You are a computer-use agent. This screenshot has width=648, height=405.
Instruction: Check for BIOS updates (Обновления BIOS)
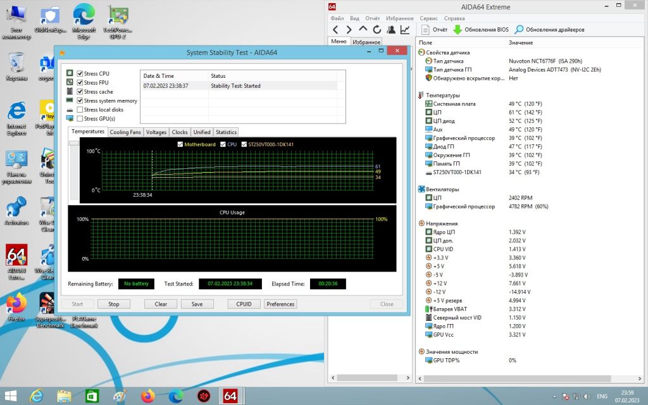click(481, 29)
